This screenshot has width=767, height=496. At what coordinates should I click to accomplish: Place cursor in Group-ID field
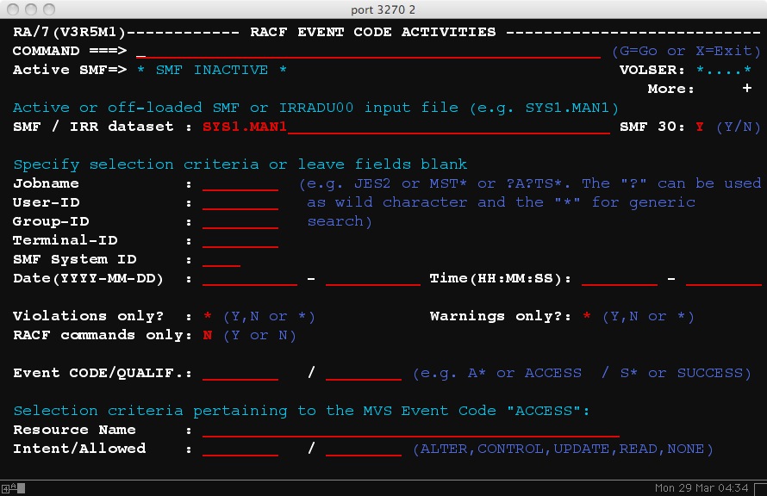click(x=240, y=222)
